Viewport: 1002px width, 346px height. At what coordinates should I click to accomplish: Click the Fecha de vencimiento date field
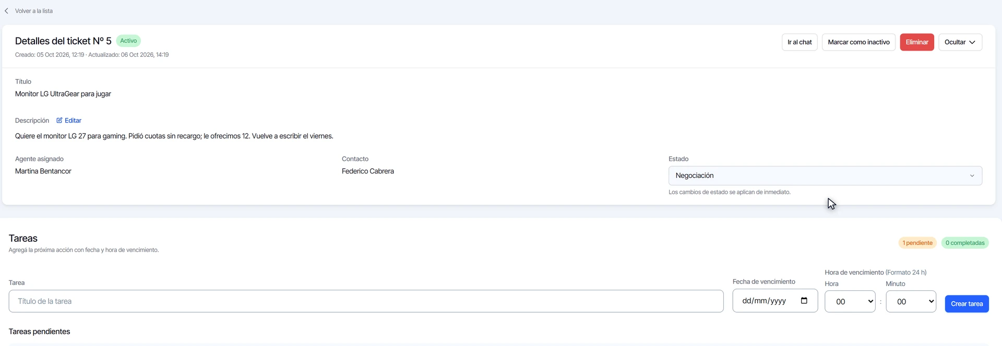[x=775, y=301]
